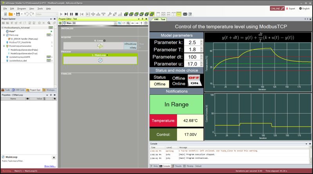The height and width of the screenshot is (174, 313).
Task: Switch to the HMI - Test tab
Action: point(159,19)
